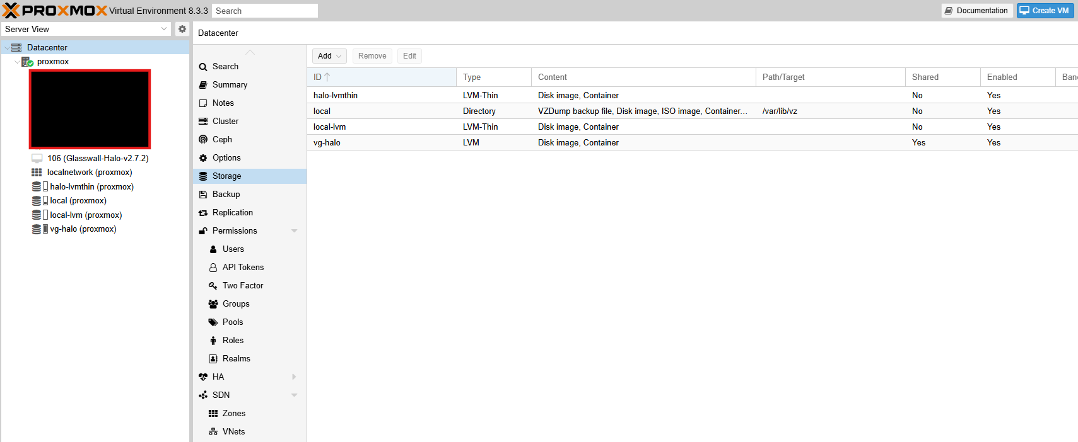Sort by the Type column header
The height and width of the screenshot is (442, 1078).
pos(494,77)
